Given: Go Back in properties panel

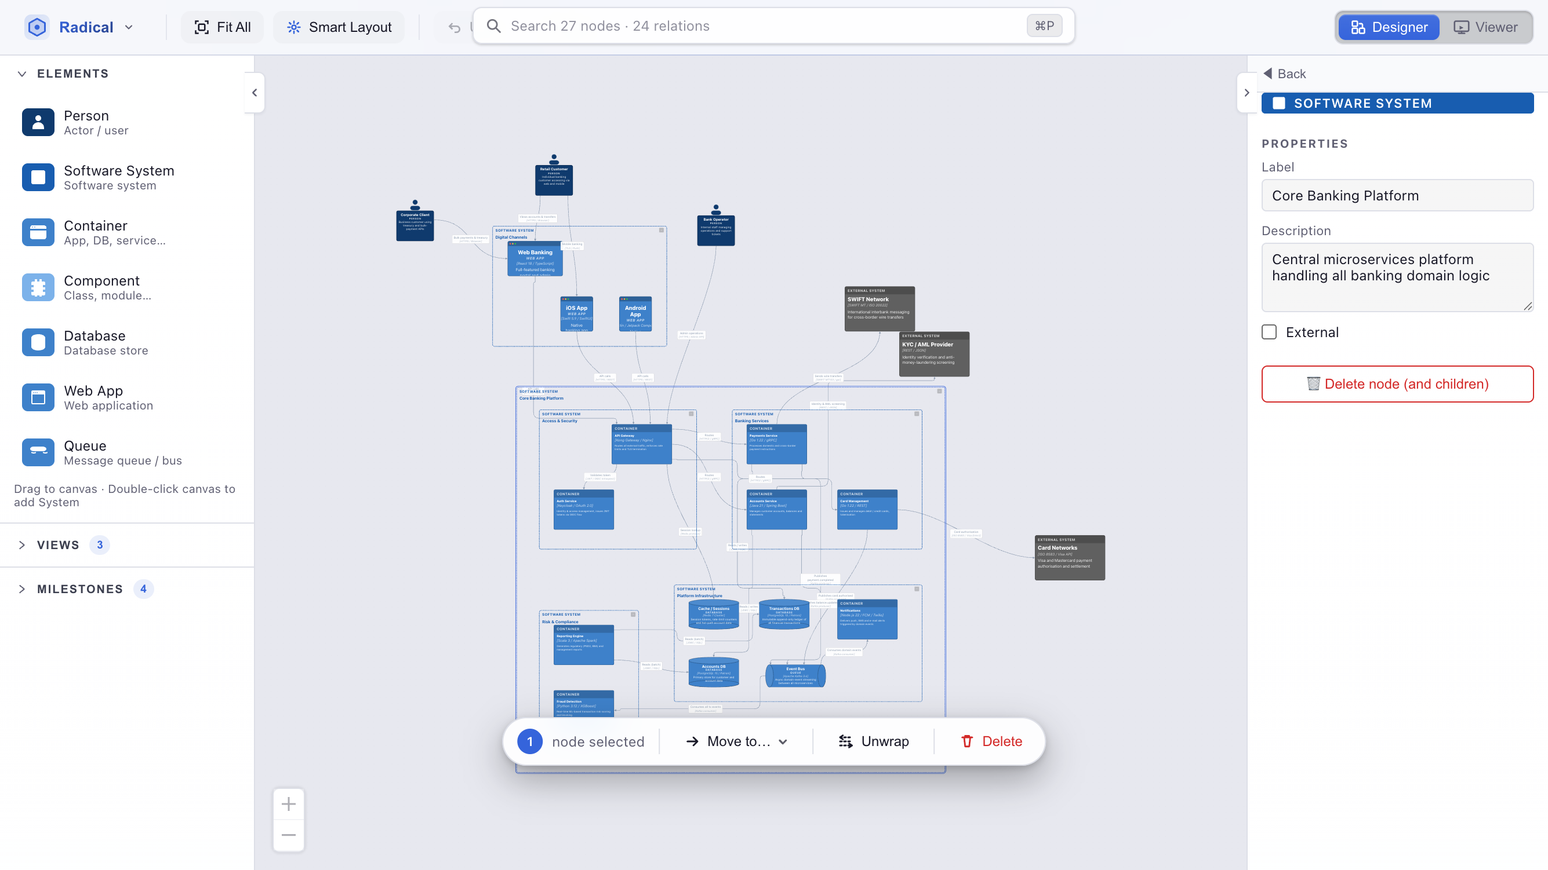Looking at the screenshot, I should (1285, 74).
